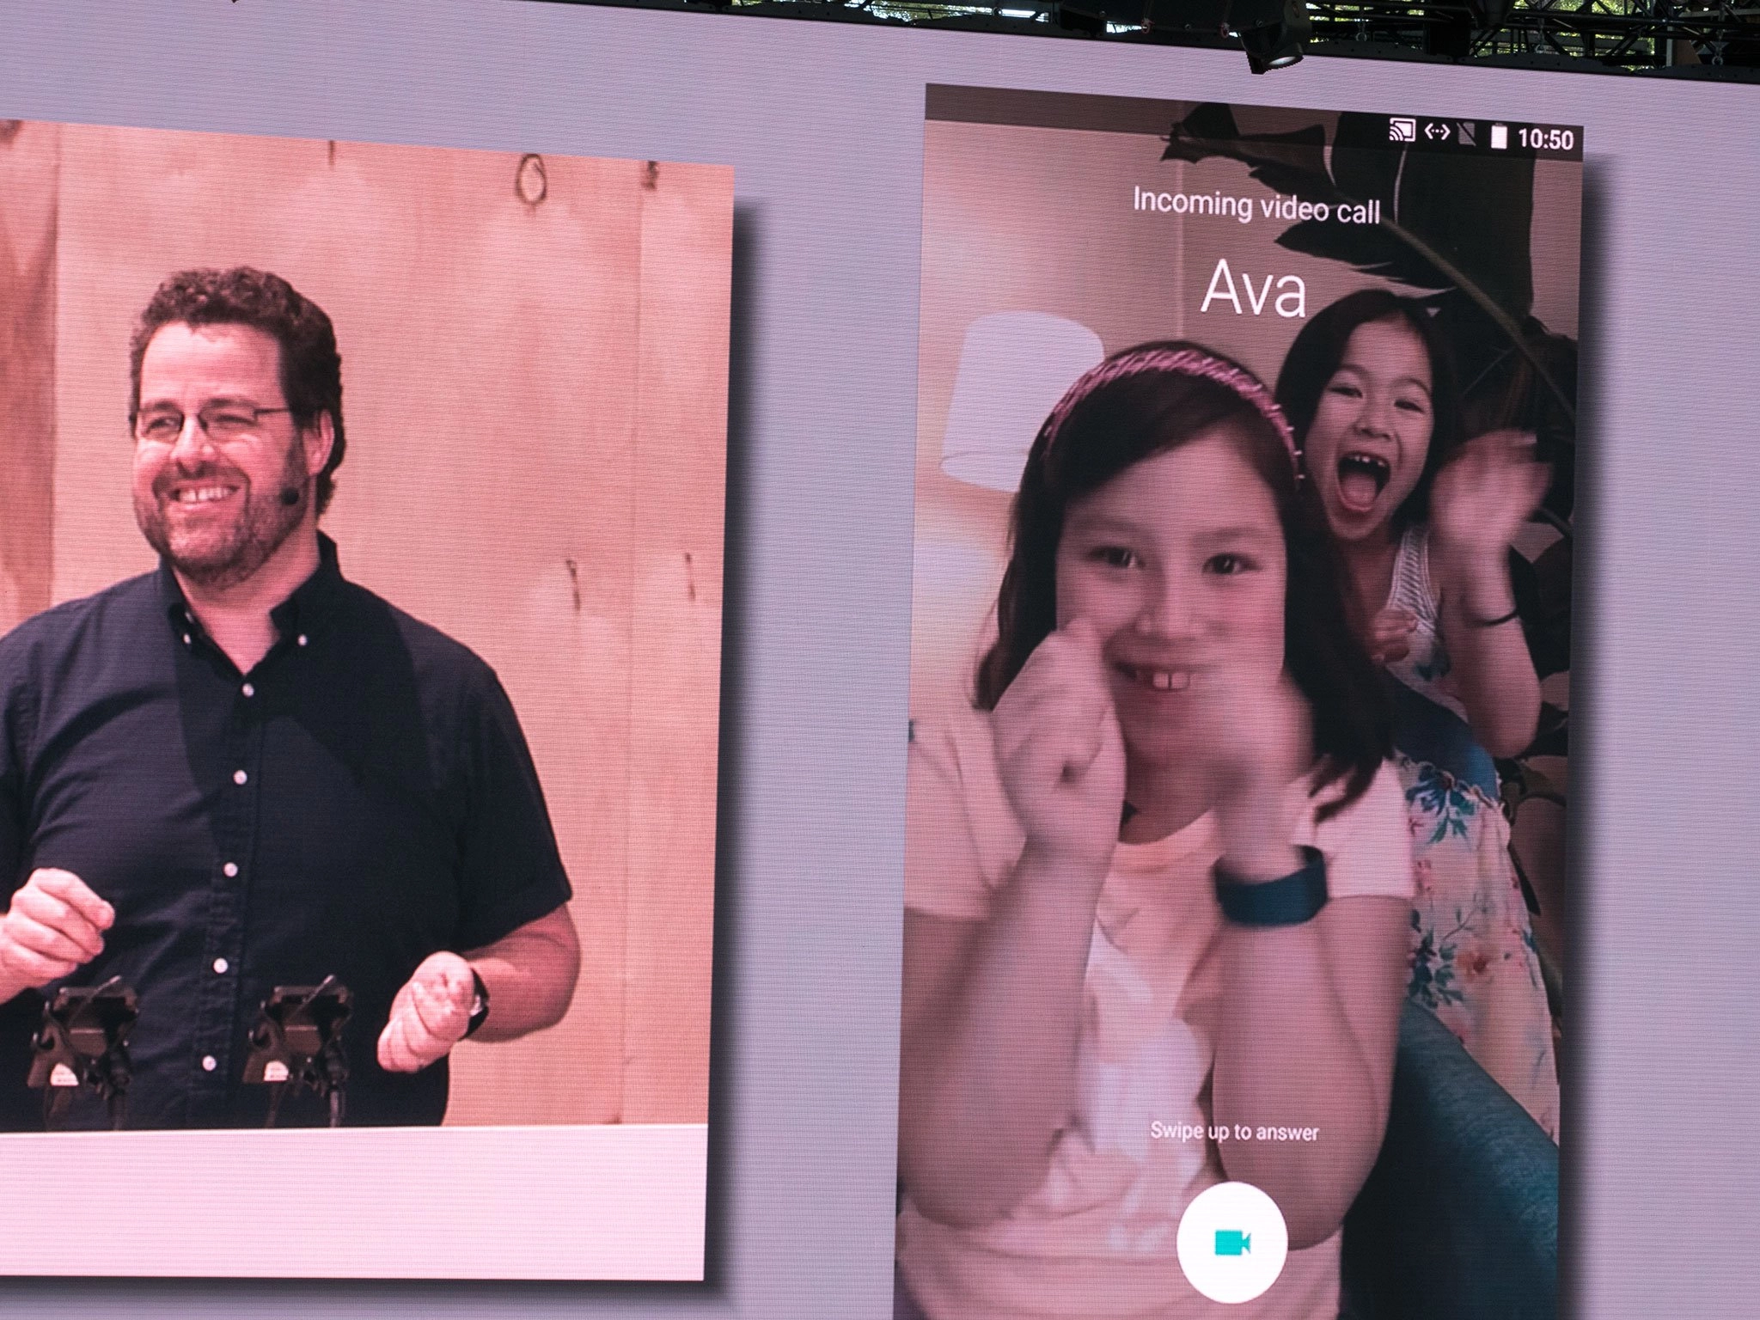This screenshot has width=1760, height=1320.
Task: Tap the "Incoming video call" label
Action: tap(1256, 207)
